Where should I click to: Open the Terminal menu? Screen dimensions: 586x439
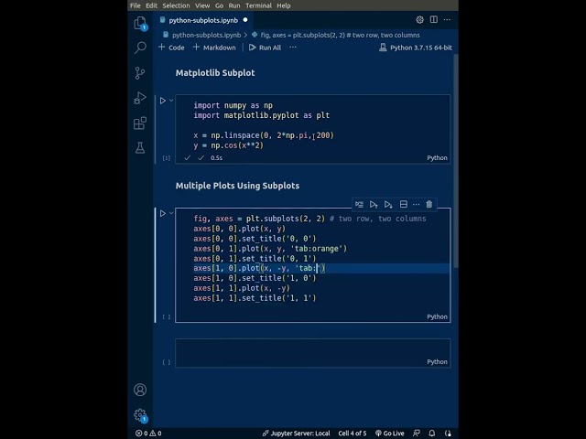tap(258, 5)
